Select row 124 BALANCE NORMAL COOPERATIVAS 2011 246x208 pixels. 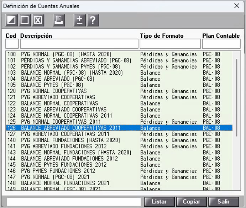coord(119,116)
